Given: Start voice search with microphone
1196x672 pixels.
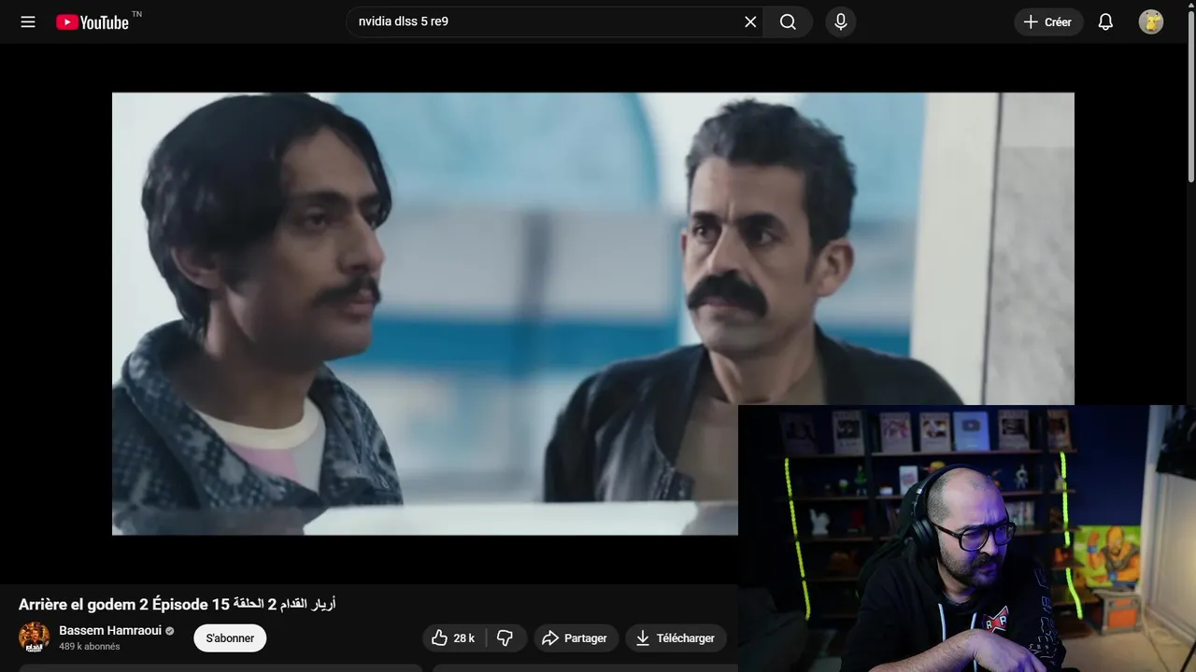Looking at the screenshot, I should tap(841, 21).
